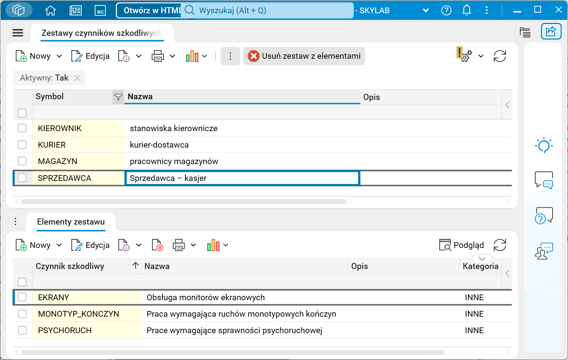Expand the upper chart dropdown arrow

click(204, 56)
